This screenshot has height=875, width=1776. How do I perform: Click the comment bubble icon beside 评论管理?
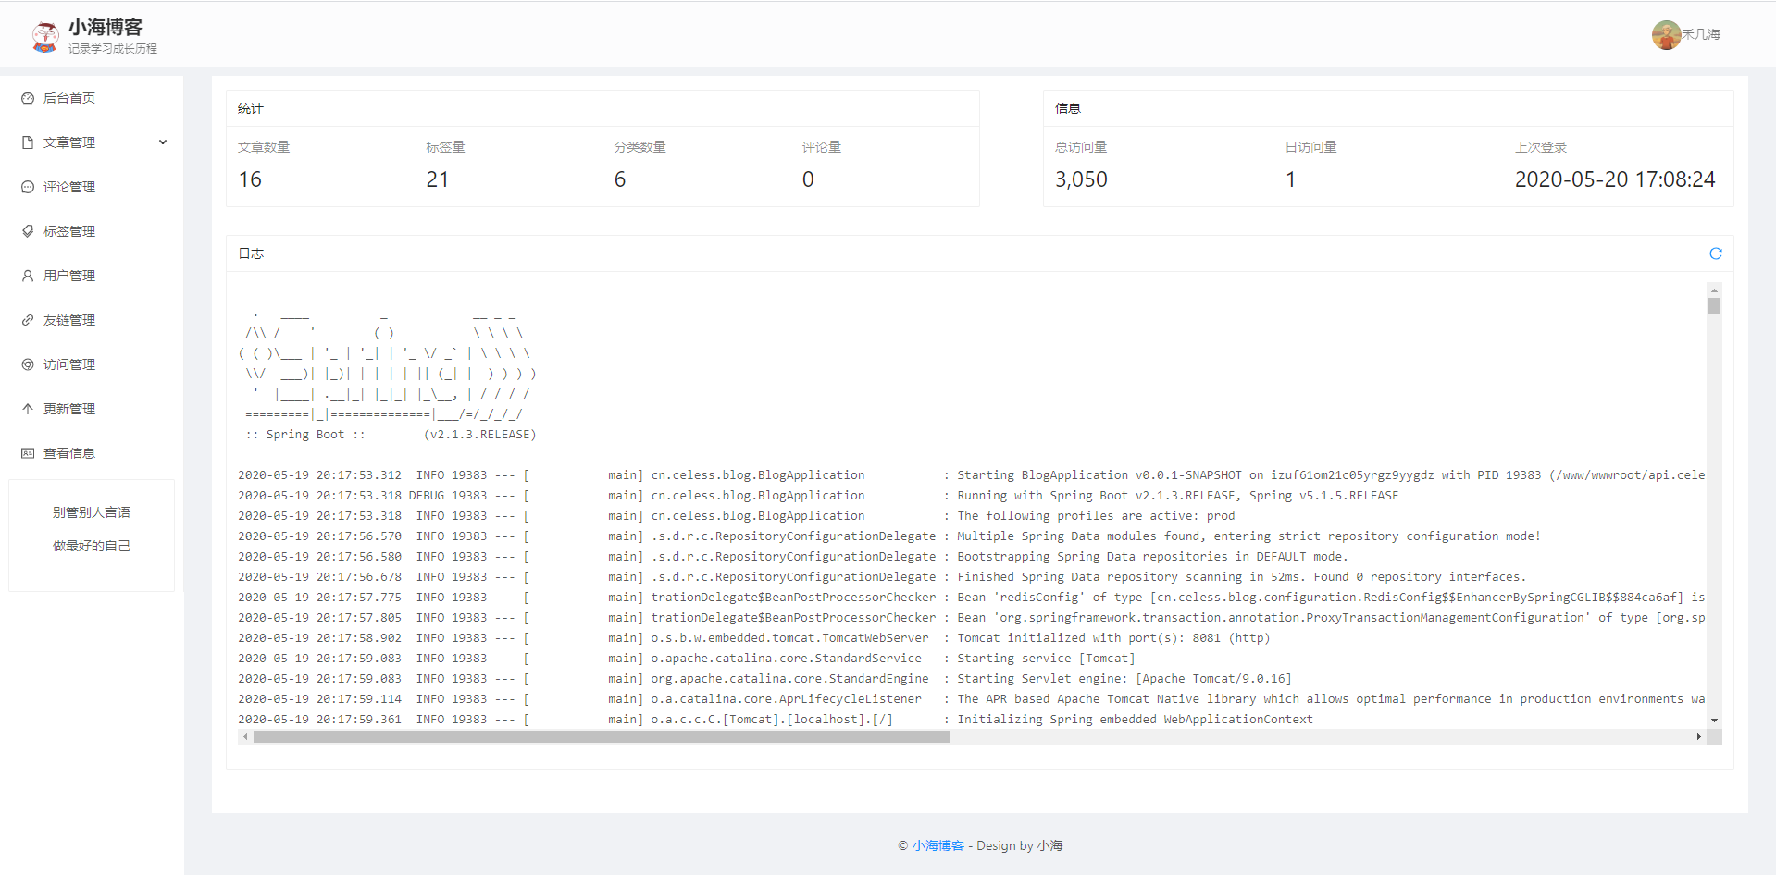point(28,187)
